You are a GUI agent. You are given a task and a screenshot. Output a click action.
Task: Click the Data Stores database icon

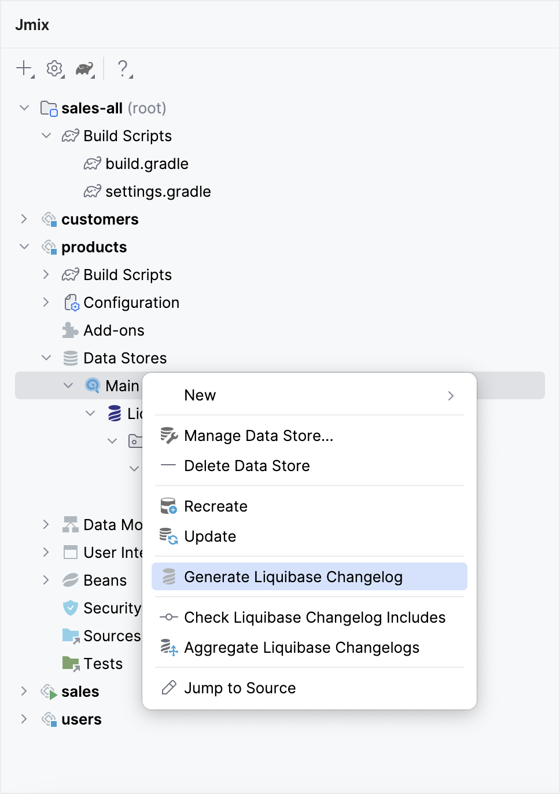tap(70, 358)
